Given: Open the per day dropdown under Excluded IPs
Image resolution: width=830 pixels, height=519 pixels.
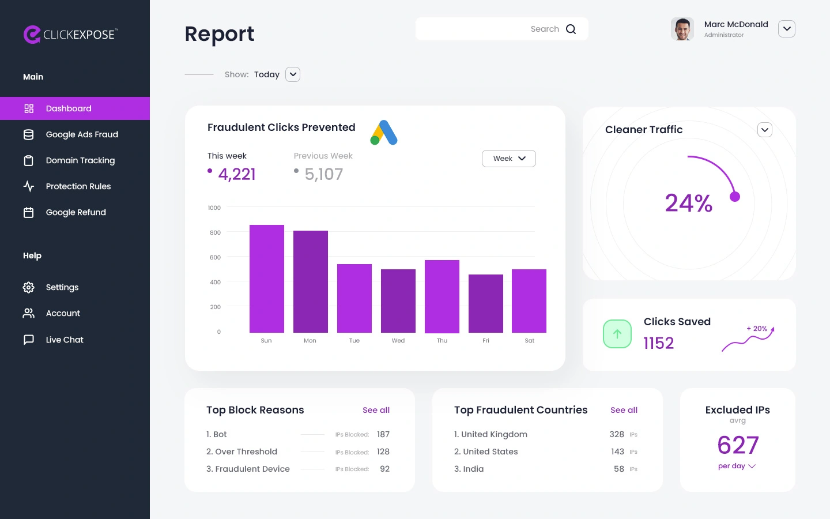Looking at the screenshot, I should (737, 466).
